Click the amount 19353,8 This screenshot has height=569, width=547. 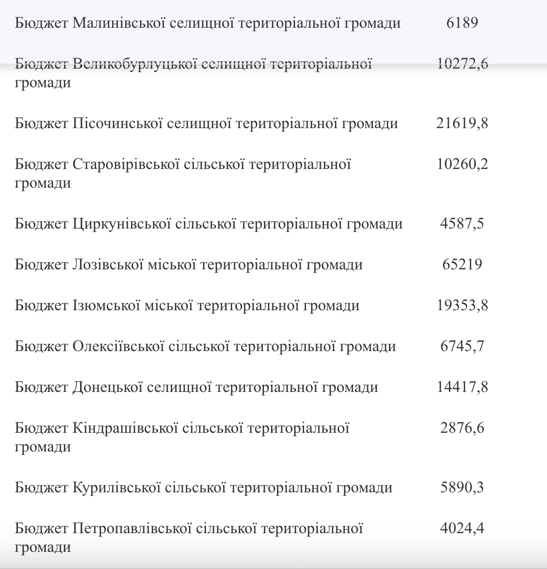coord(462,305)
